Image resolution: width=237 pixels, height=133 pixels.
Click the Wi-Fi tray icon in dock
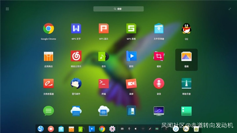143,129
